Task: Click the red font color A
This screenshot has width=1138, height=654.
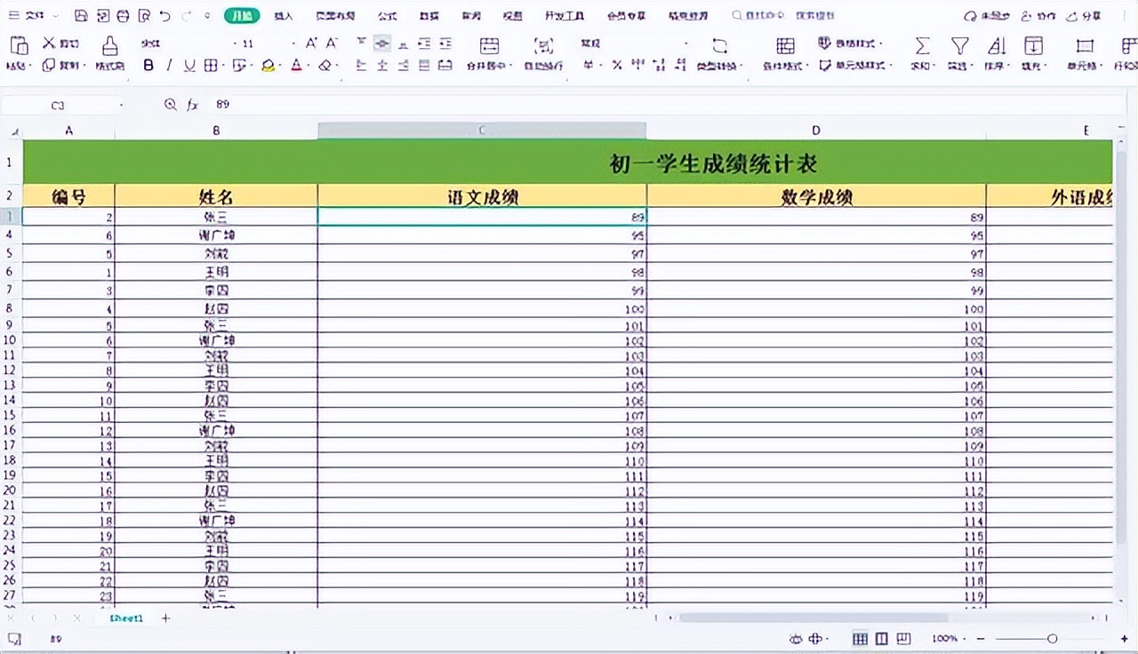Action: coord(296,65)
